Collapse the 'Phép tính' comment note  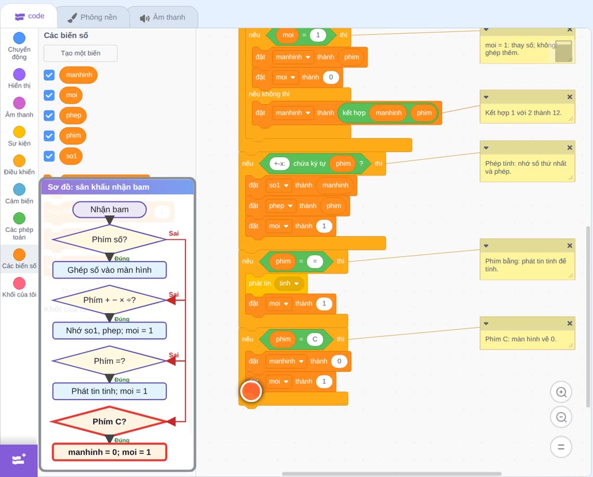pos(486,147)
